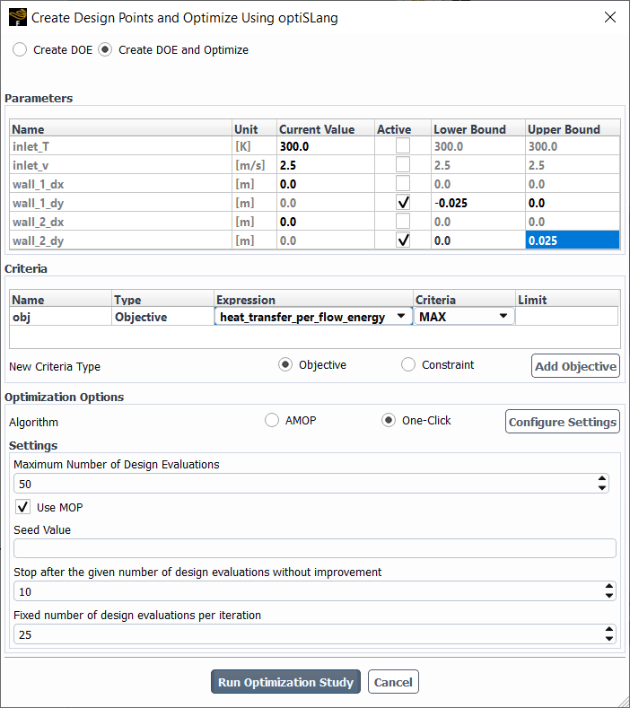Decrease Maximum Number of Design Evaluations
Image resolution: width=630 pixels, height=708 pixels.
[601, 488]
